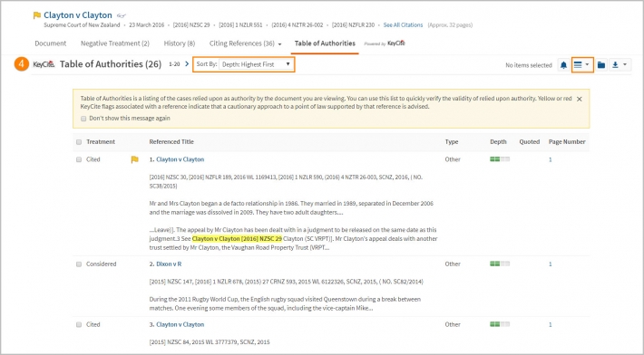Switch to the Document tab
Image resolution: width=644 pixels, height=355 pixels.
(51, 43)
